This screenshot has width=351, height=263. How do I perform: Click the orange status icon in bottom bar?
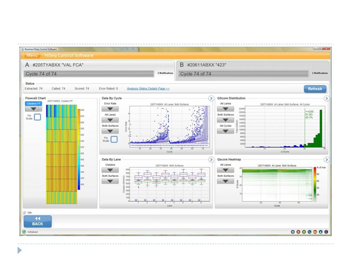point(315,232)
